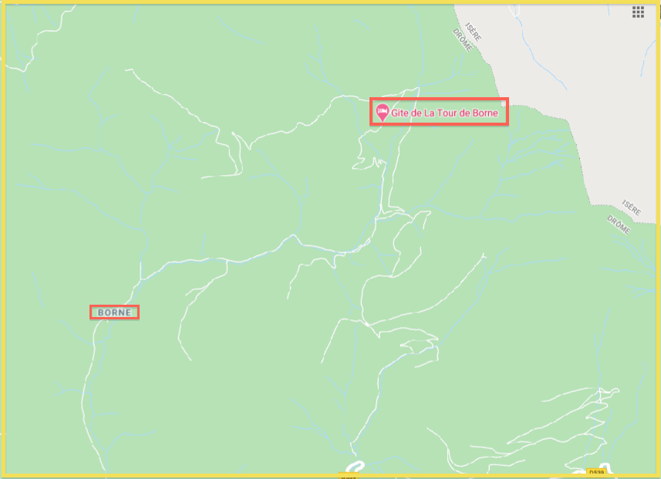Click the DRÔME label on the right edge
The width and height of the screenshot is (661, 479).
coord(619,224)
